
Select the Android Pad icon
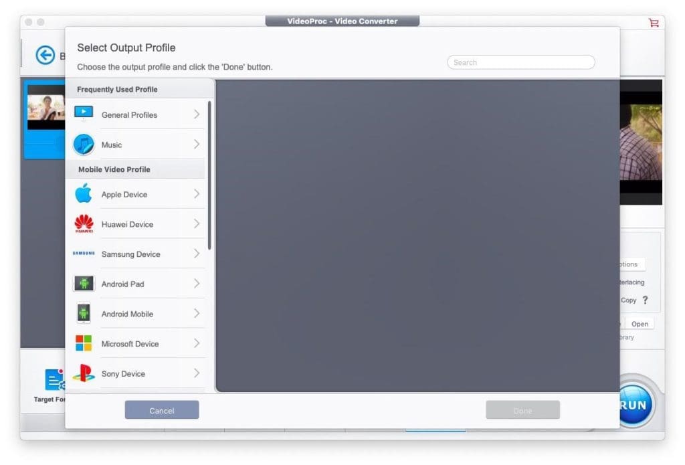coord(84,284)
